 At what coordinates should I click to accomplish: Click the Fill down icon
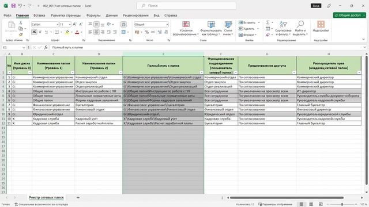(x=268, y=29)
